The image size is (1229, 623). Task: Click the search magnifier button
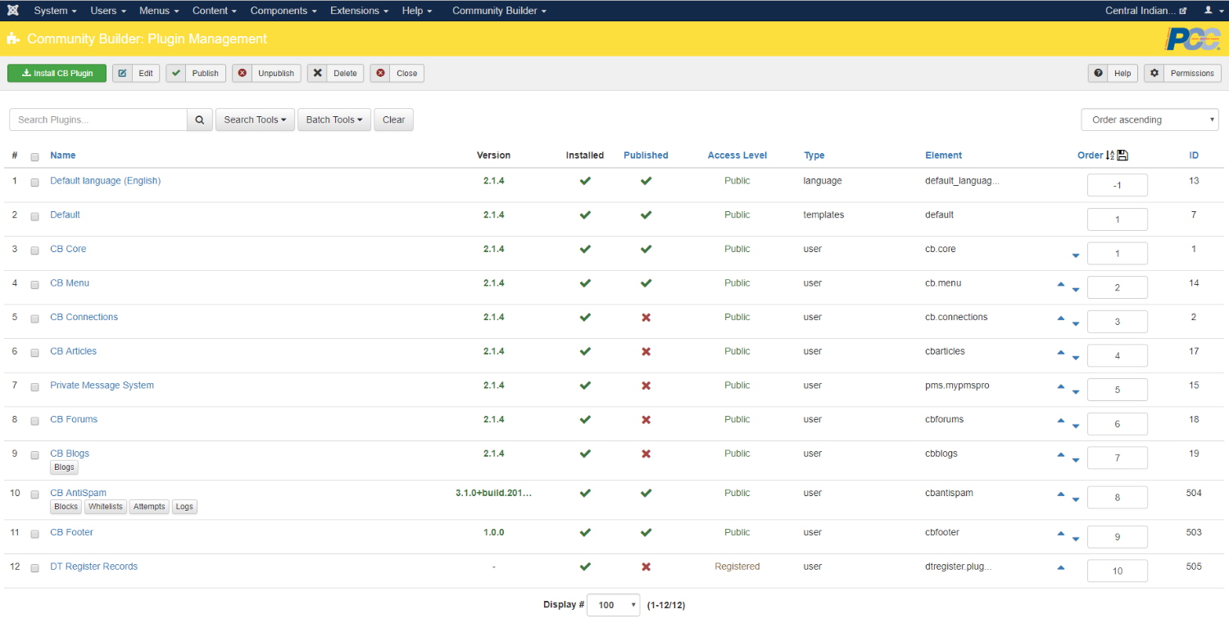click(200, 120)
